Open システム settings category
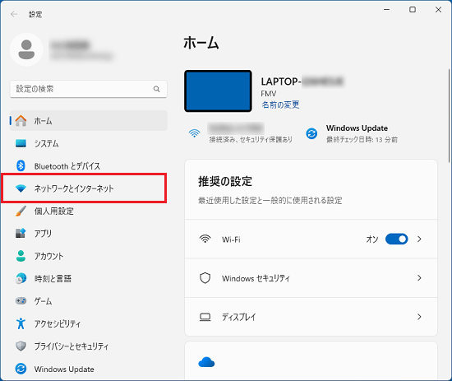This screenshot has height=381, width=452. (89, 143)
